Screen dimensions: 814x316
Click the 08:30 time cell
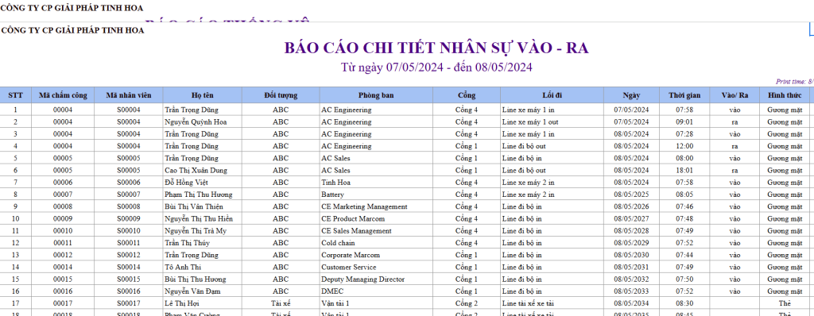[x=684, y=303]
